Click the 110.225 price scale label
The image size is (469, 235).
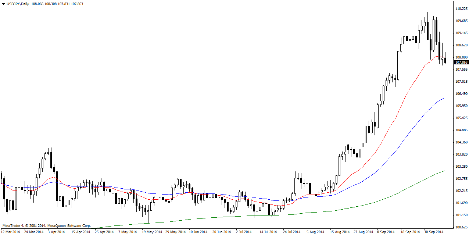pyautogui.click(x=461, y=8)
